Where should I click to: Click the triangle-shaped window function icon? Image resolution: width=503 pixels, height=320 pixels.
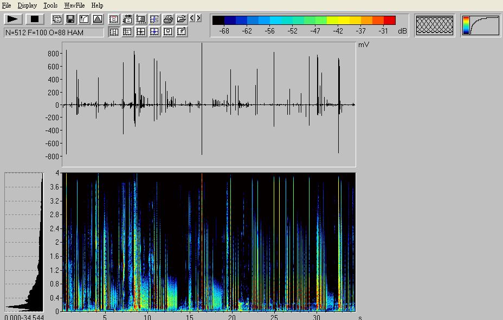click(x=98, y=19)
